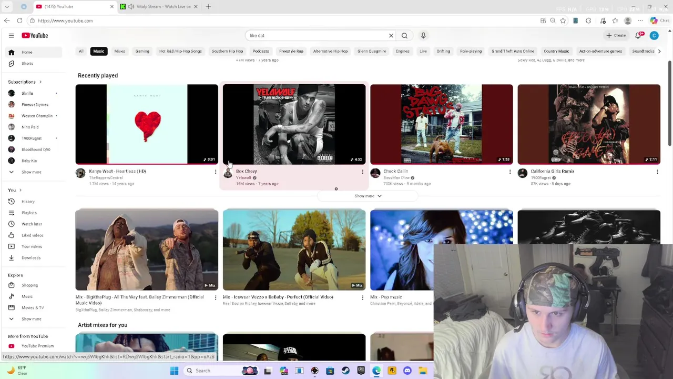Screen dimensions: 673x379
Task: Open History in the sidebar
Action: point(33,202)
